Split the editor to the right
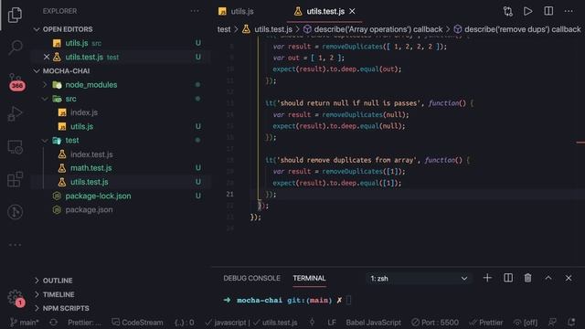This screenshot has height=329, width=585. pos(548,11)
